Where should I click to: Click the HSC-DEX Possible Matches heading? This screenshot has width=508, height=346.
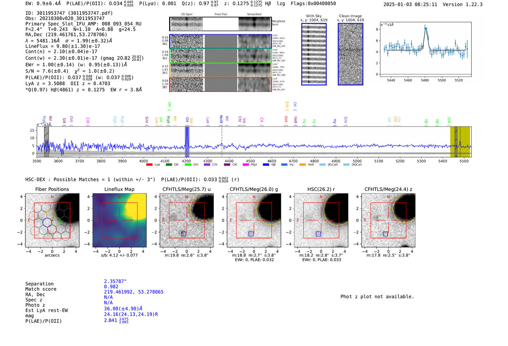90,180
